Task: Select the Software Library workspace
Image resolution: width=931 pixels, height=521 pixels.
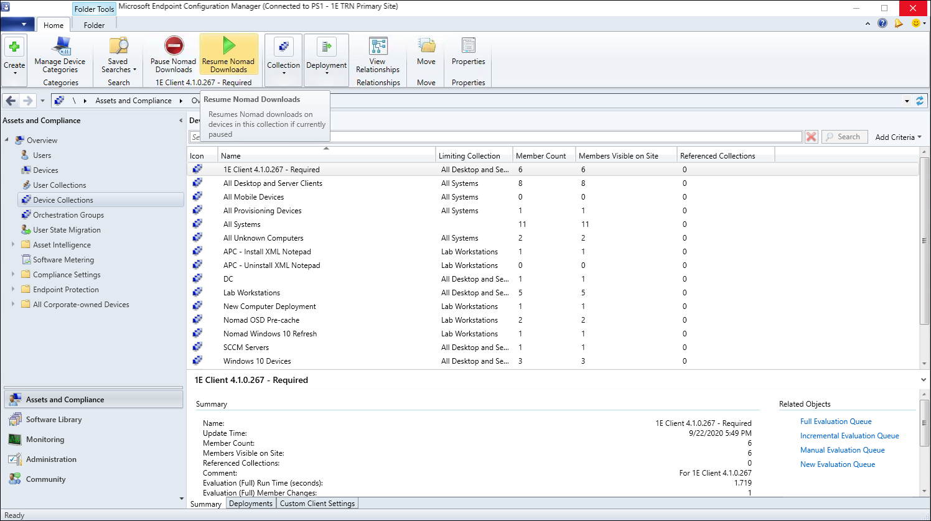Action: (54, 420)
